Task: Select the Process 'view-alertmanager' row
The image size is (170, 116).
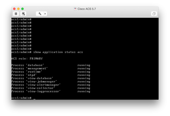Action: click(51, 85)
